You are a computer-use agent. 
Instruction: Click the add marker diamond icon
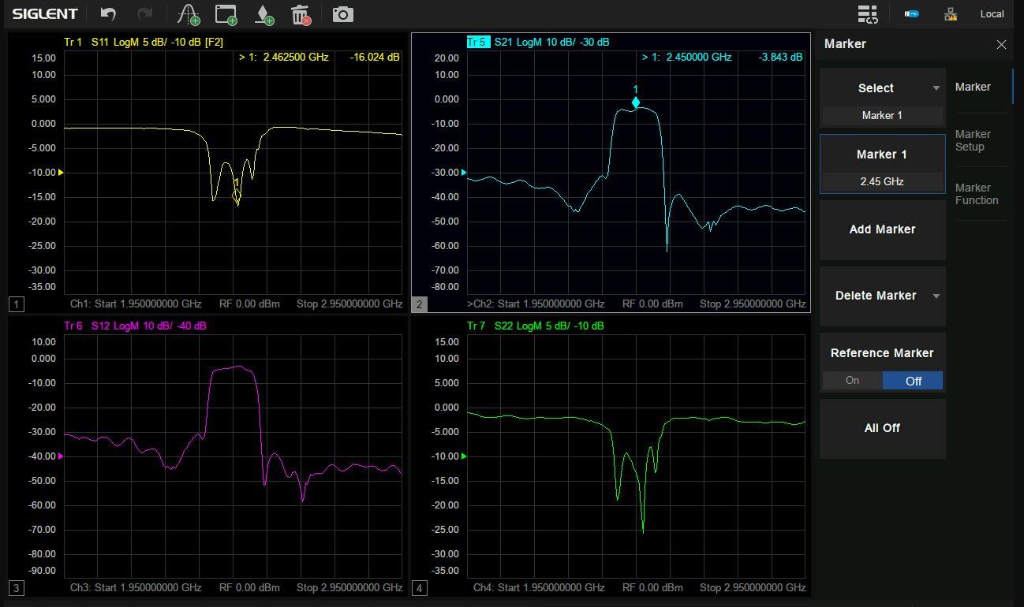pyautogui.click(x=263, y=14)
